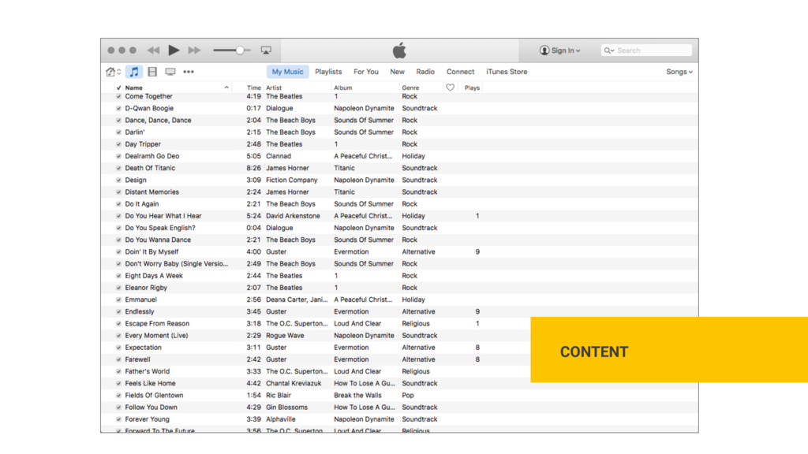This screenshot has width=808, height=454.
Task: Select the song Escape From Reason
Action: click(157, 324)
